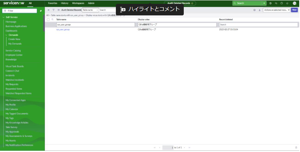Click the page number input field

[168, 148]
